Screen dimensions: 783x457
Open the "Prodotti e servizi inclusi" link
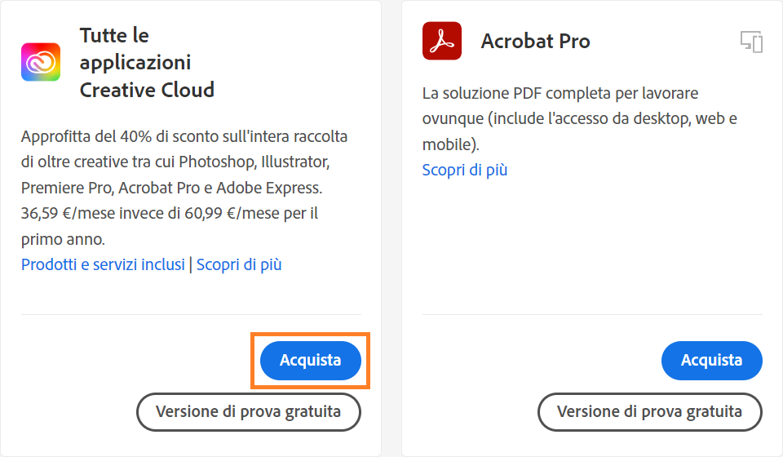[103, 264]
